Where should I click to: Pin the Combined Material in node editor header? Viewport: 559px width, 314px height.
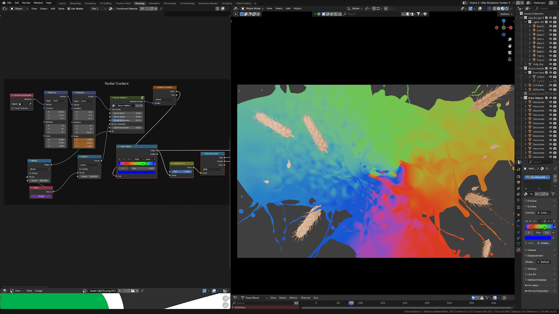pos(161,9)
